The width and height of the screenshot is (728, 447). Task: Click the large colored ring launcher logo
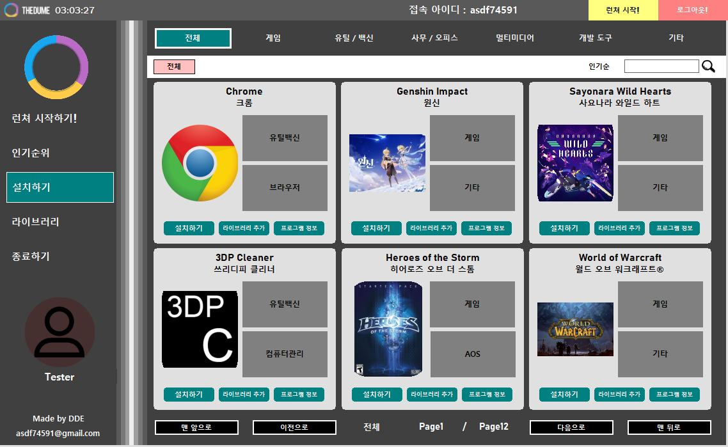pos(56,67)
